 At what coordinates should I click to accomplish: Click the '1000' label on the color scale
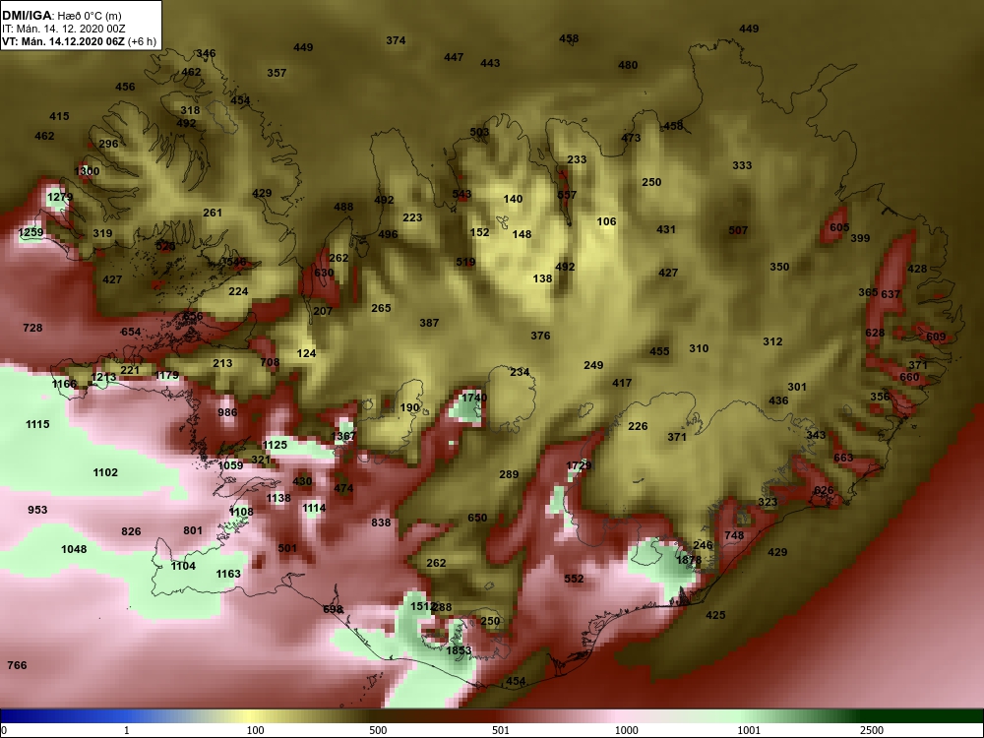(626, 730)
